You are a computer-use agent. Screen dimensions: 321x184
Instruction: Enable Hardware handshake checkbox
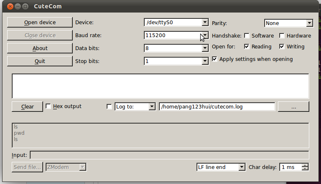[282, 36]
